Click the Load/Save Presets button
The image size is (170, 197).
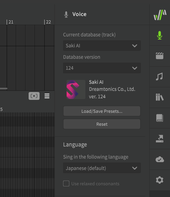102,111
